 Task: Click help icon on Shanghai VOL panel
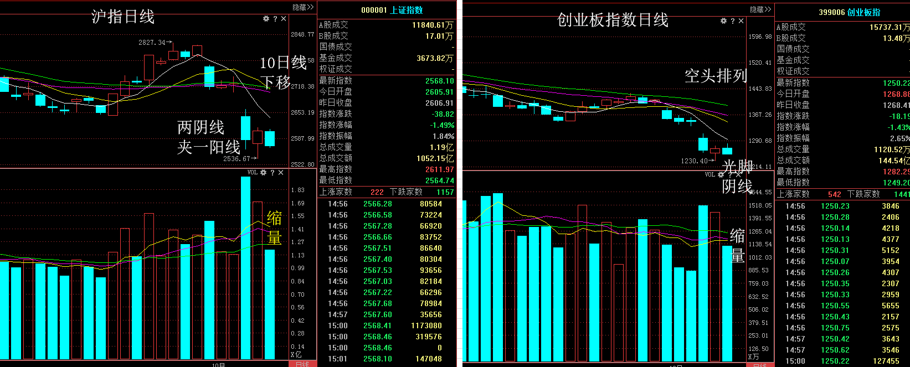click(x=272, y=173)
